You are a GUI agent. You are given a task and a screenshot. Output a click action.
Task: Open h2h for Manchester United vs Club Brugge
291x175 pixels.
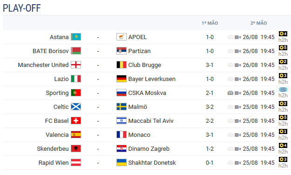(x=283, y=68)
